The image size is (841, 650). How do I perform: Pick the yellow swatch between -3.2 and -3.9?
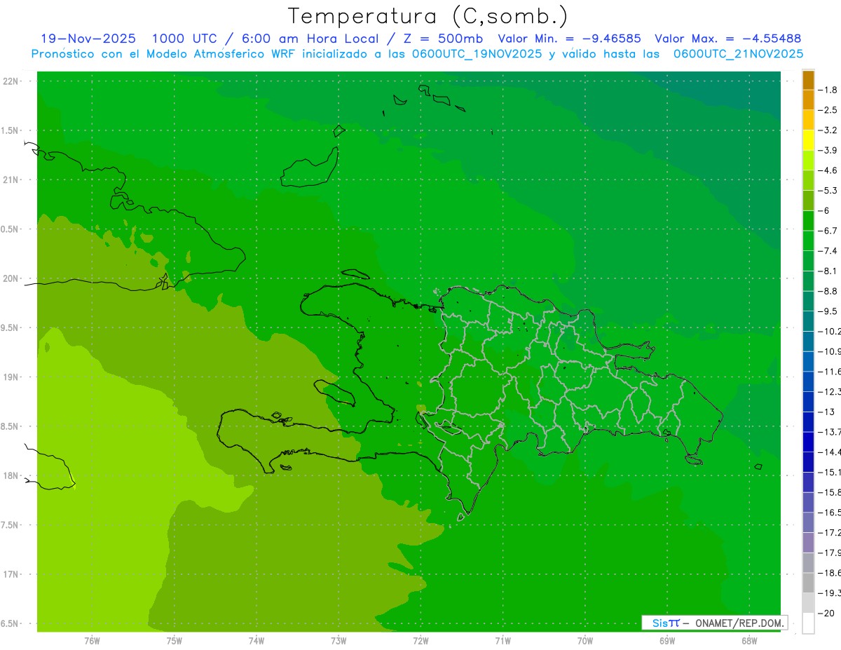click(x=808, y=140)
